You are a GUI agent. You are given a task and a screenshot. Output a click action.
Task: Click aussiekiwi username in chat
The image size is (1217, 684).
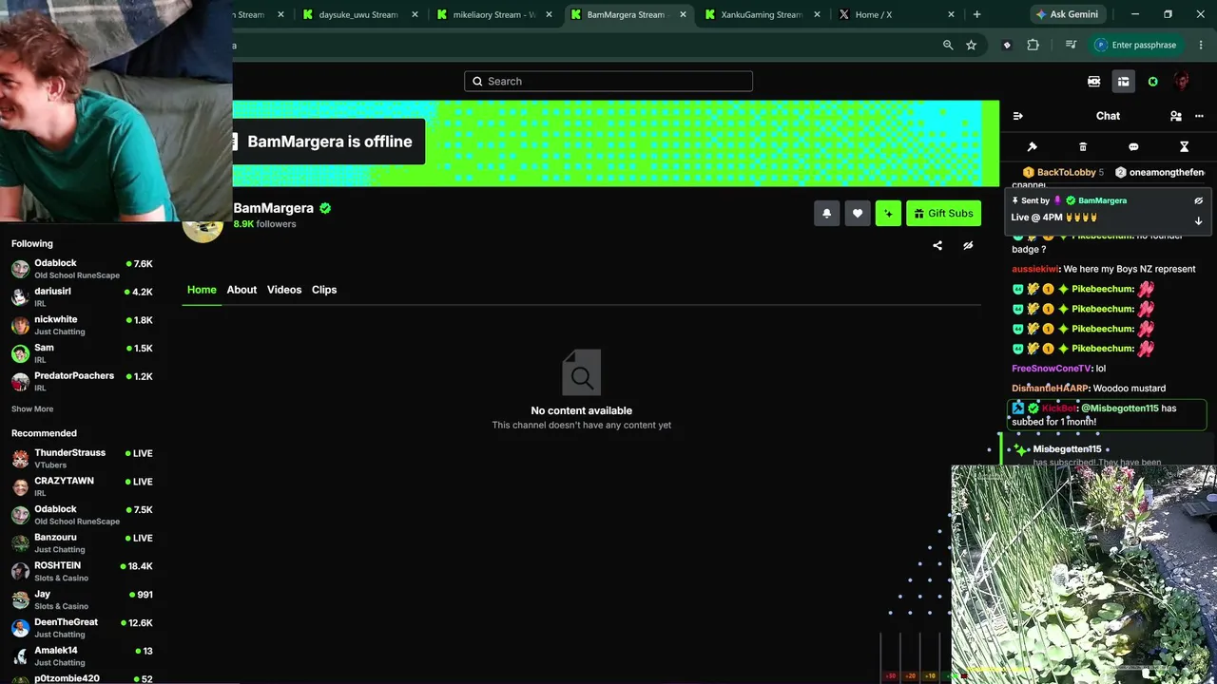pyautogui.click(x=1035, y=269)
